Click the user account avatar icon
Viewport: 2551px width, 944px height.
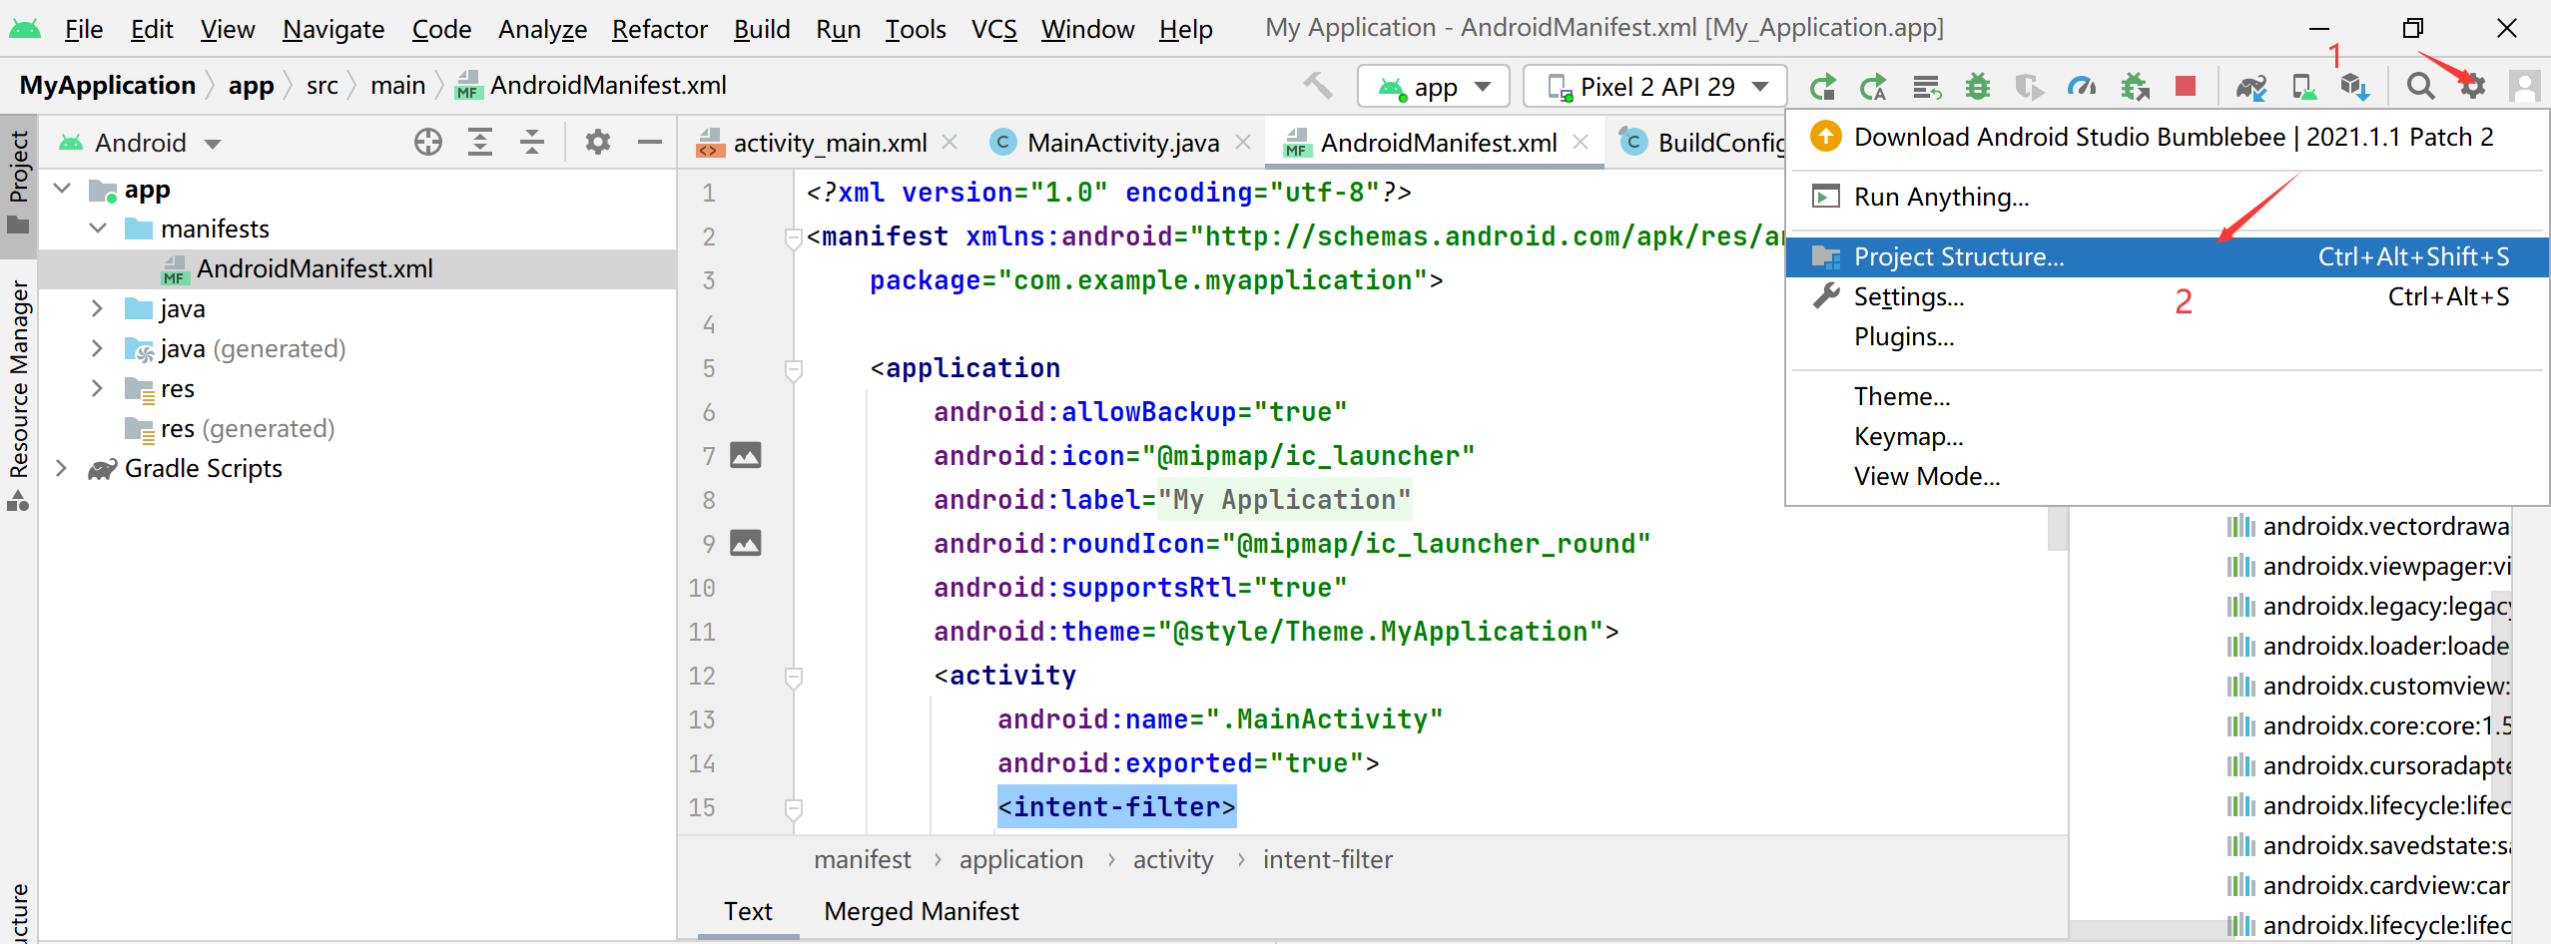(x=2524, y=86)
